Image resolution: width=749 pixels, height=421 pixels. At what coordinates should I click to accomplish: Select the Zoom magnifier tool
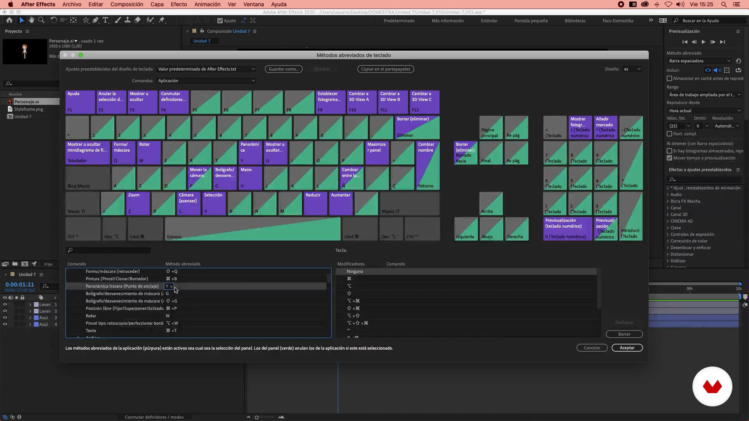tap(41, 20)
